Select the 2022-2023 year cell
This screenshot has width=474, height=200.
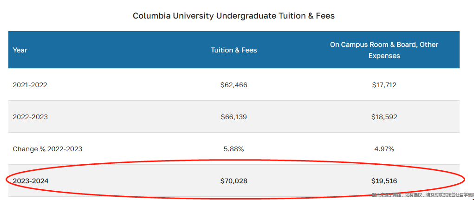coord(30,117)
